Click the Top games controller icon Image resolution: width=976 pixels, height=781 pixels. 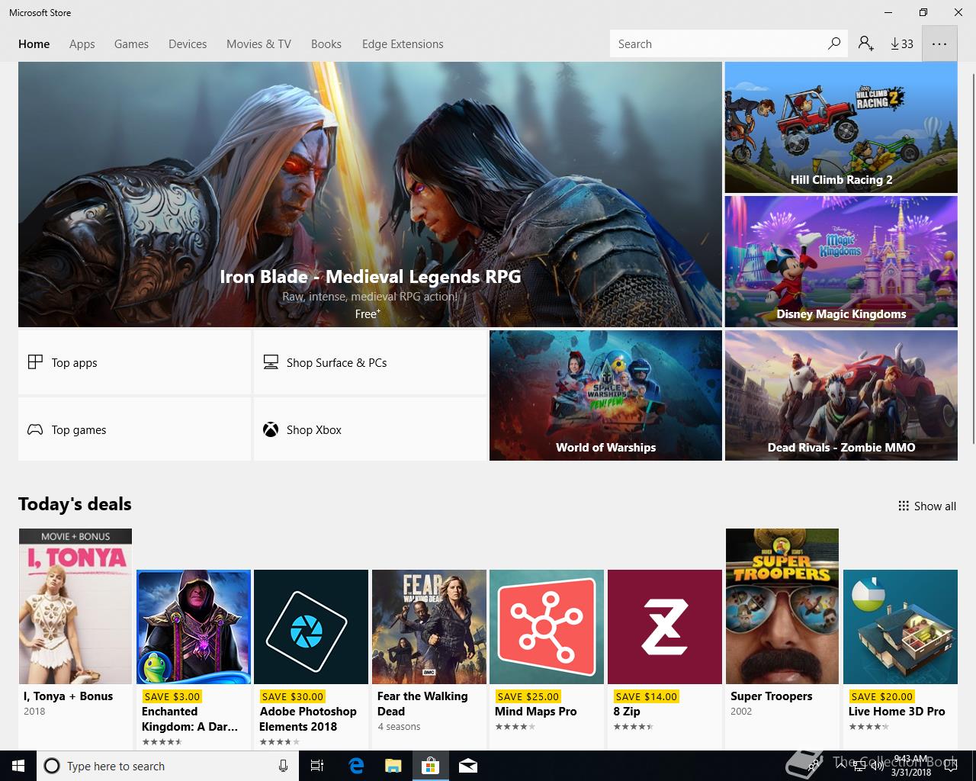pyautogui.click(x=35, y=429)
